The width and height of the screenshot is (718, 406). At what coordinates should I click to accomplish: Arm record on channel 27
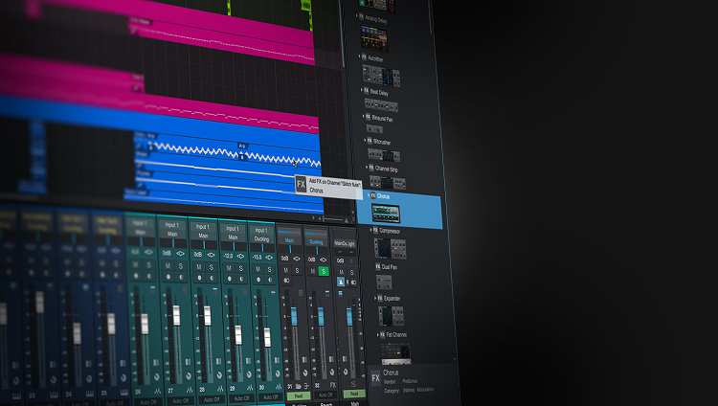tap(168, 277)
